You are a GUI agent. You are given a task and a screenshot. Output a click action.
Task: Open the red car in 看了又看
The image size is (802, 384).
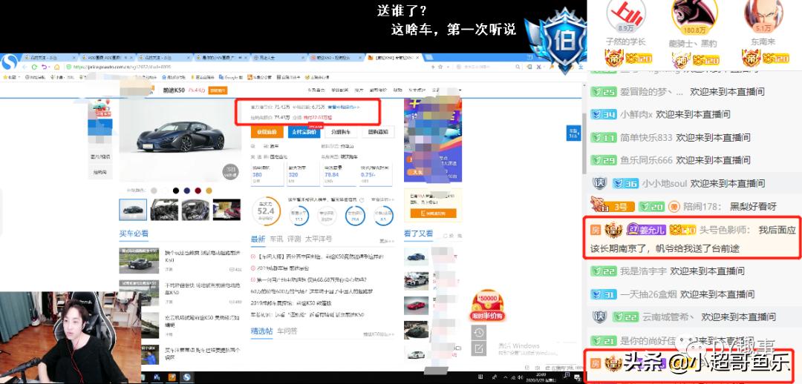416,305
